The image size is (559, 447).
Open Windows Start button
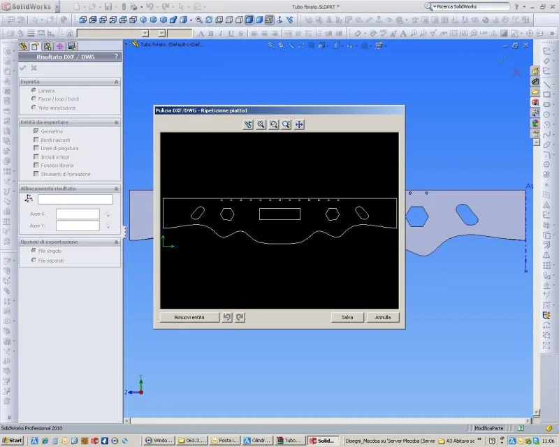tap(13, 441)
